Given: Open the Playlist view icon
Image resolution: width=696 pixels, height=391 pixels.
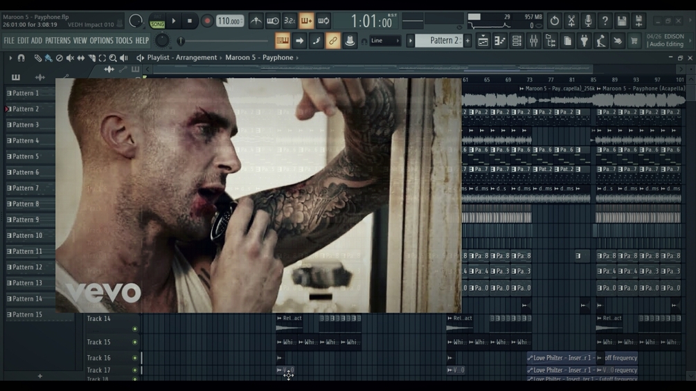Looking at the screenshot, I should [483, 41].
